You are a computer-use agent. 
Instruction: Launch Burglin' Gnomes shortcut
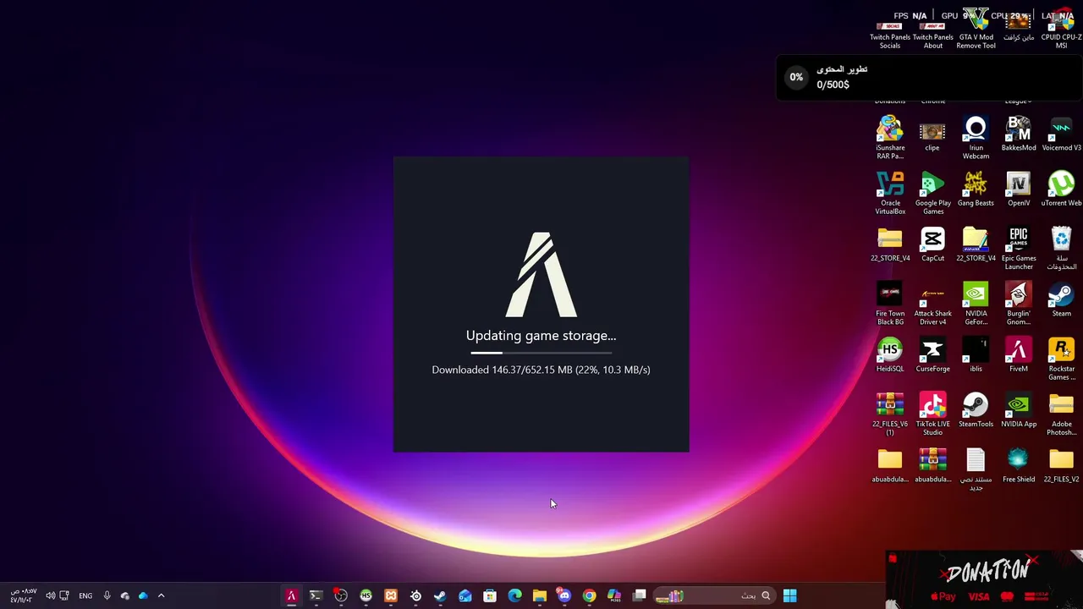coord(1019,304)
